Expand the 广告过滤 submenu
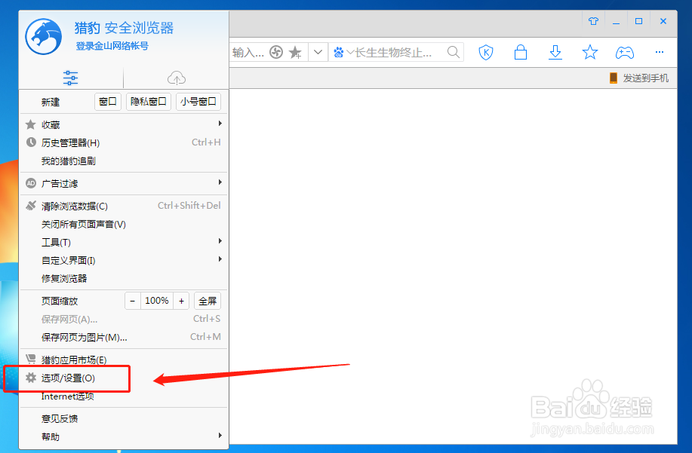692x453 pixels. (124, 183)
